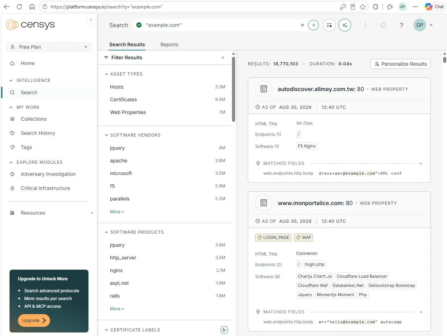Open the browser favorites list icon
The width and height of the screenshot is (447, 336).
pyautogui.click(x=390, y=7)
